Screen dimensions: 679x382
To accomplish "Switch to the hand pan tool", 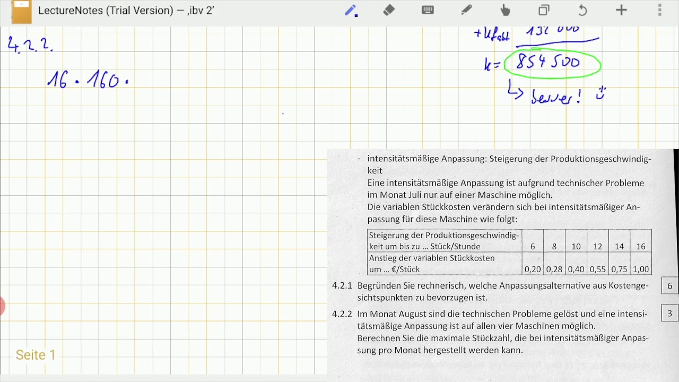I will [505, 11].
